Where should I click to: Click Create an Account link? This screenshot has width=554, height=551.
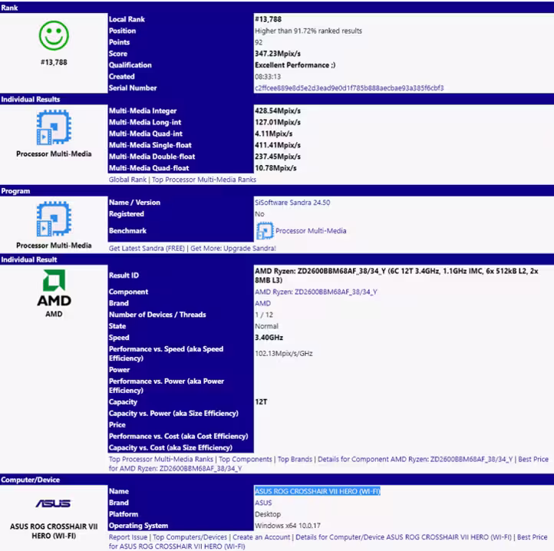261,537
